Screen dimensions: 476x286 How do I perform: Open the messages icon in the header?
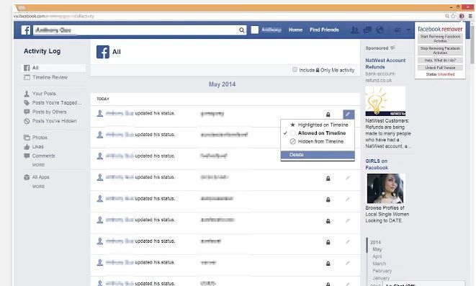click(x=367, y=30)
